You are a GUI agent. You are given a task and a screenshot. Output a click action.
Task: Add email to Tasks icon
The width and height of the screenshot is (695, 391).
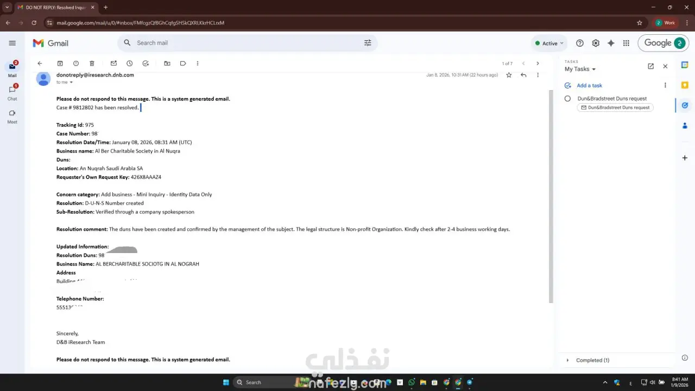[x=146, y=64]
